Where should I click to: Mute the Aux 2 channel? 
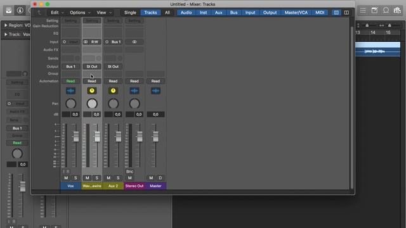[x=108, y=178]
